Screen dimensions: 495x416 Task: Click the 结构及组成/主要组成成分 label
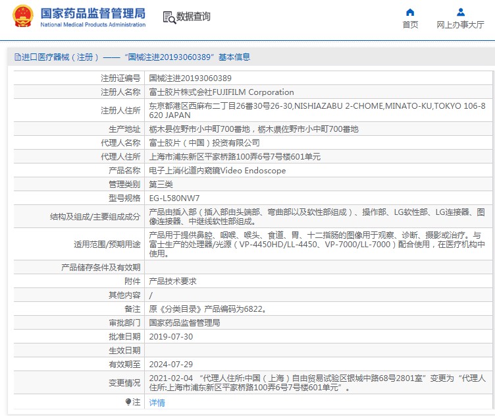[95, 216]
